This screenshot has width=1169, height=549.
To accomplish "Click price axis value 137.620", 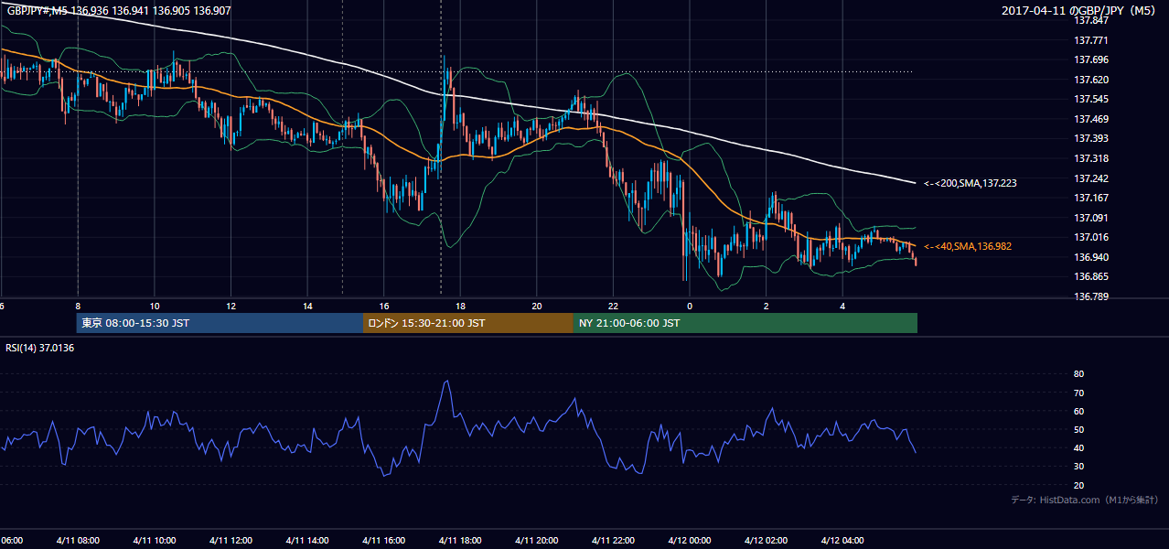I will point(1090,80).
